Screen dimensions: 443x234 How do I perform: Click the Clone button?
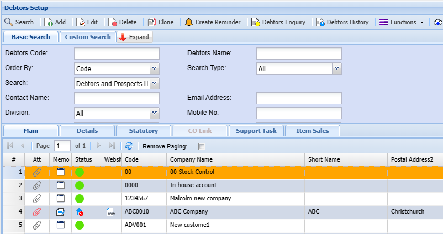(161, 22)
